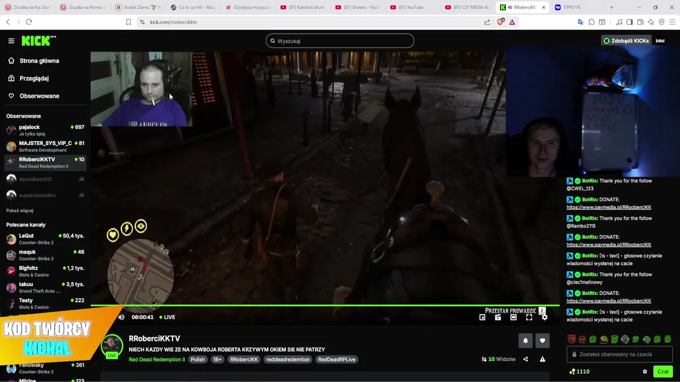Click the Zdobądź KICKs button
Screen dimensions: 680x382
[x=626, y=41]
